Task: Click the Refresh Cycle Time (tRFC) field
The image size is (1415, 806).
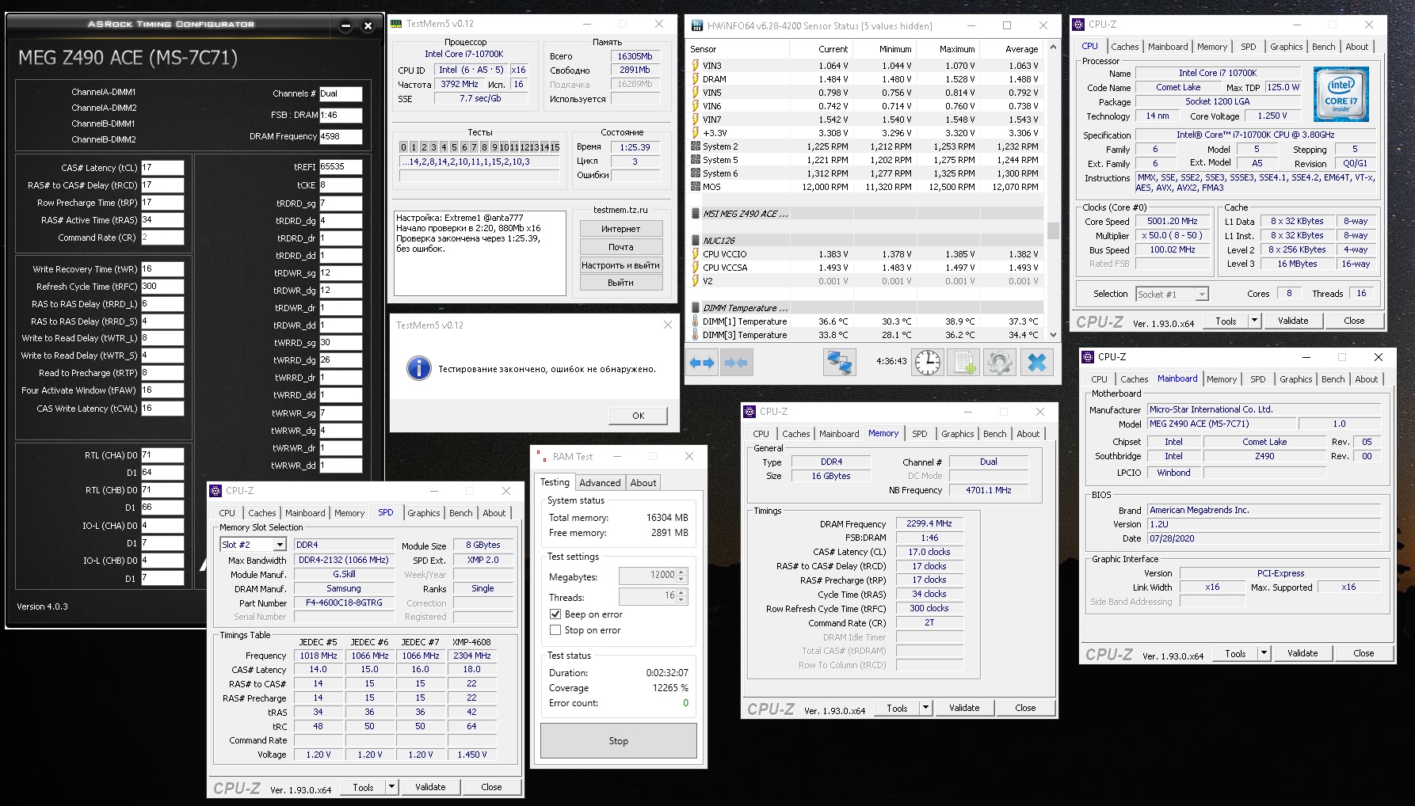Action: [x=162, y=287]
